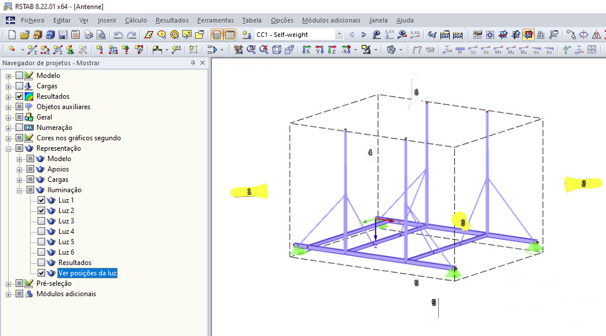The height and width of the screenshot is (336, 606).
Task: View along Z axis icon
Action: click(332, 50)
